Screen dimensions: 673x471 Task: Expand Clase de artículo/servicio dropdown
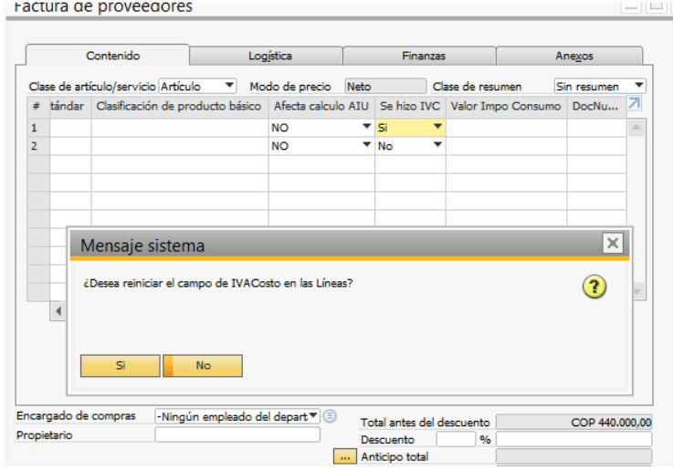point(227,87)
